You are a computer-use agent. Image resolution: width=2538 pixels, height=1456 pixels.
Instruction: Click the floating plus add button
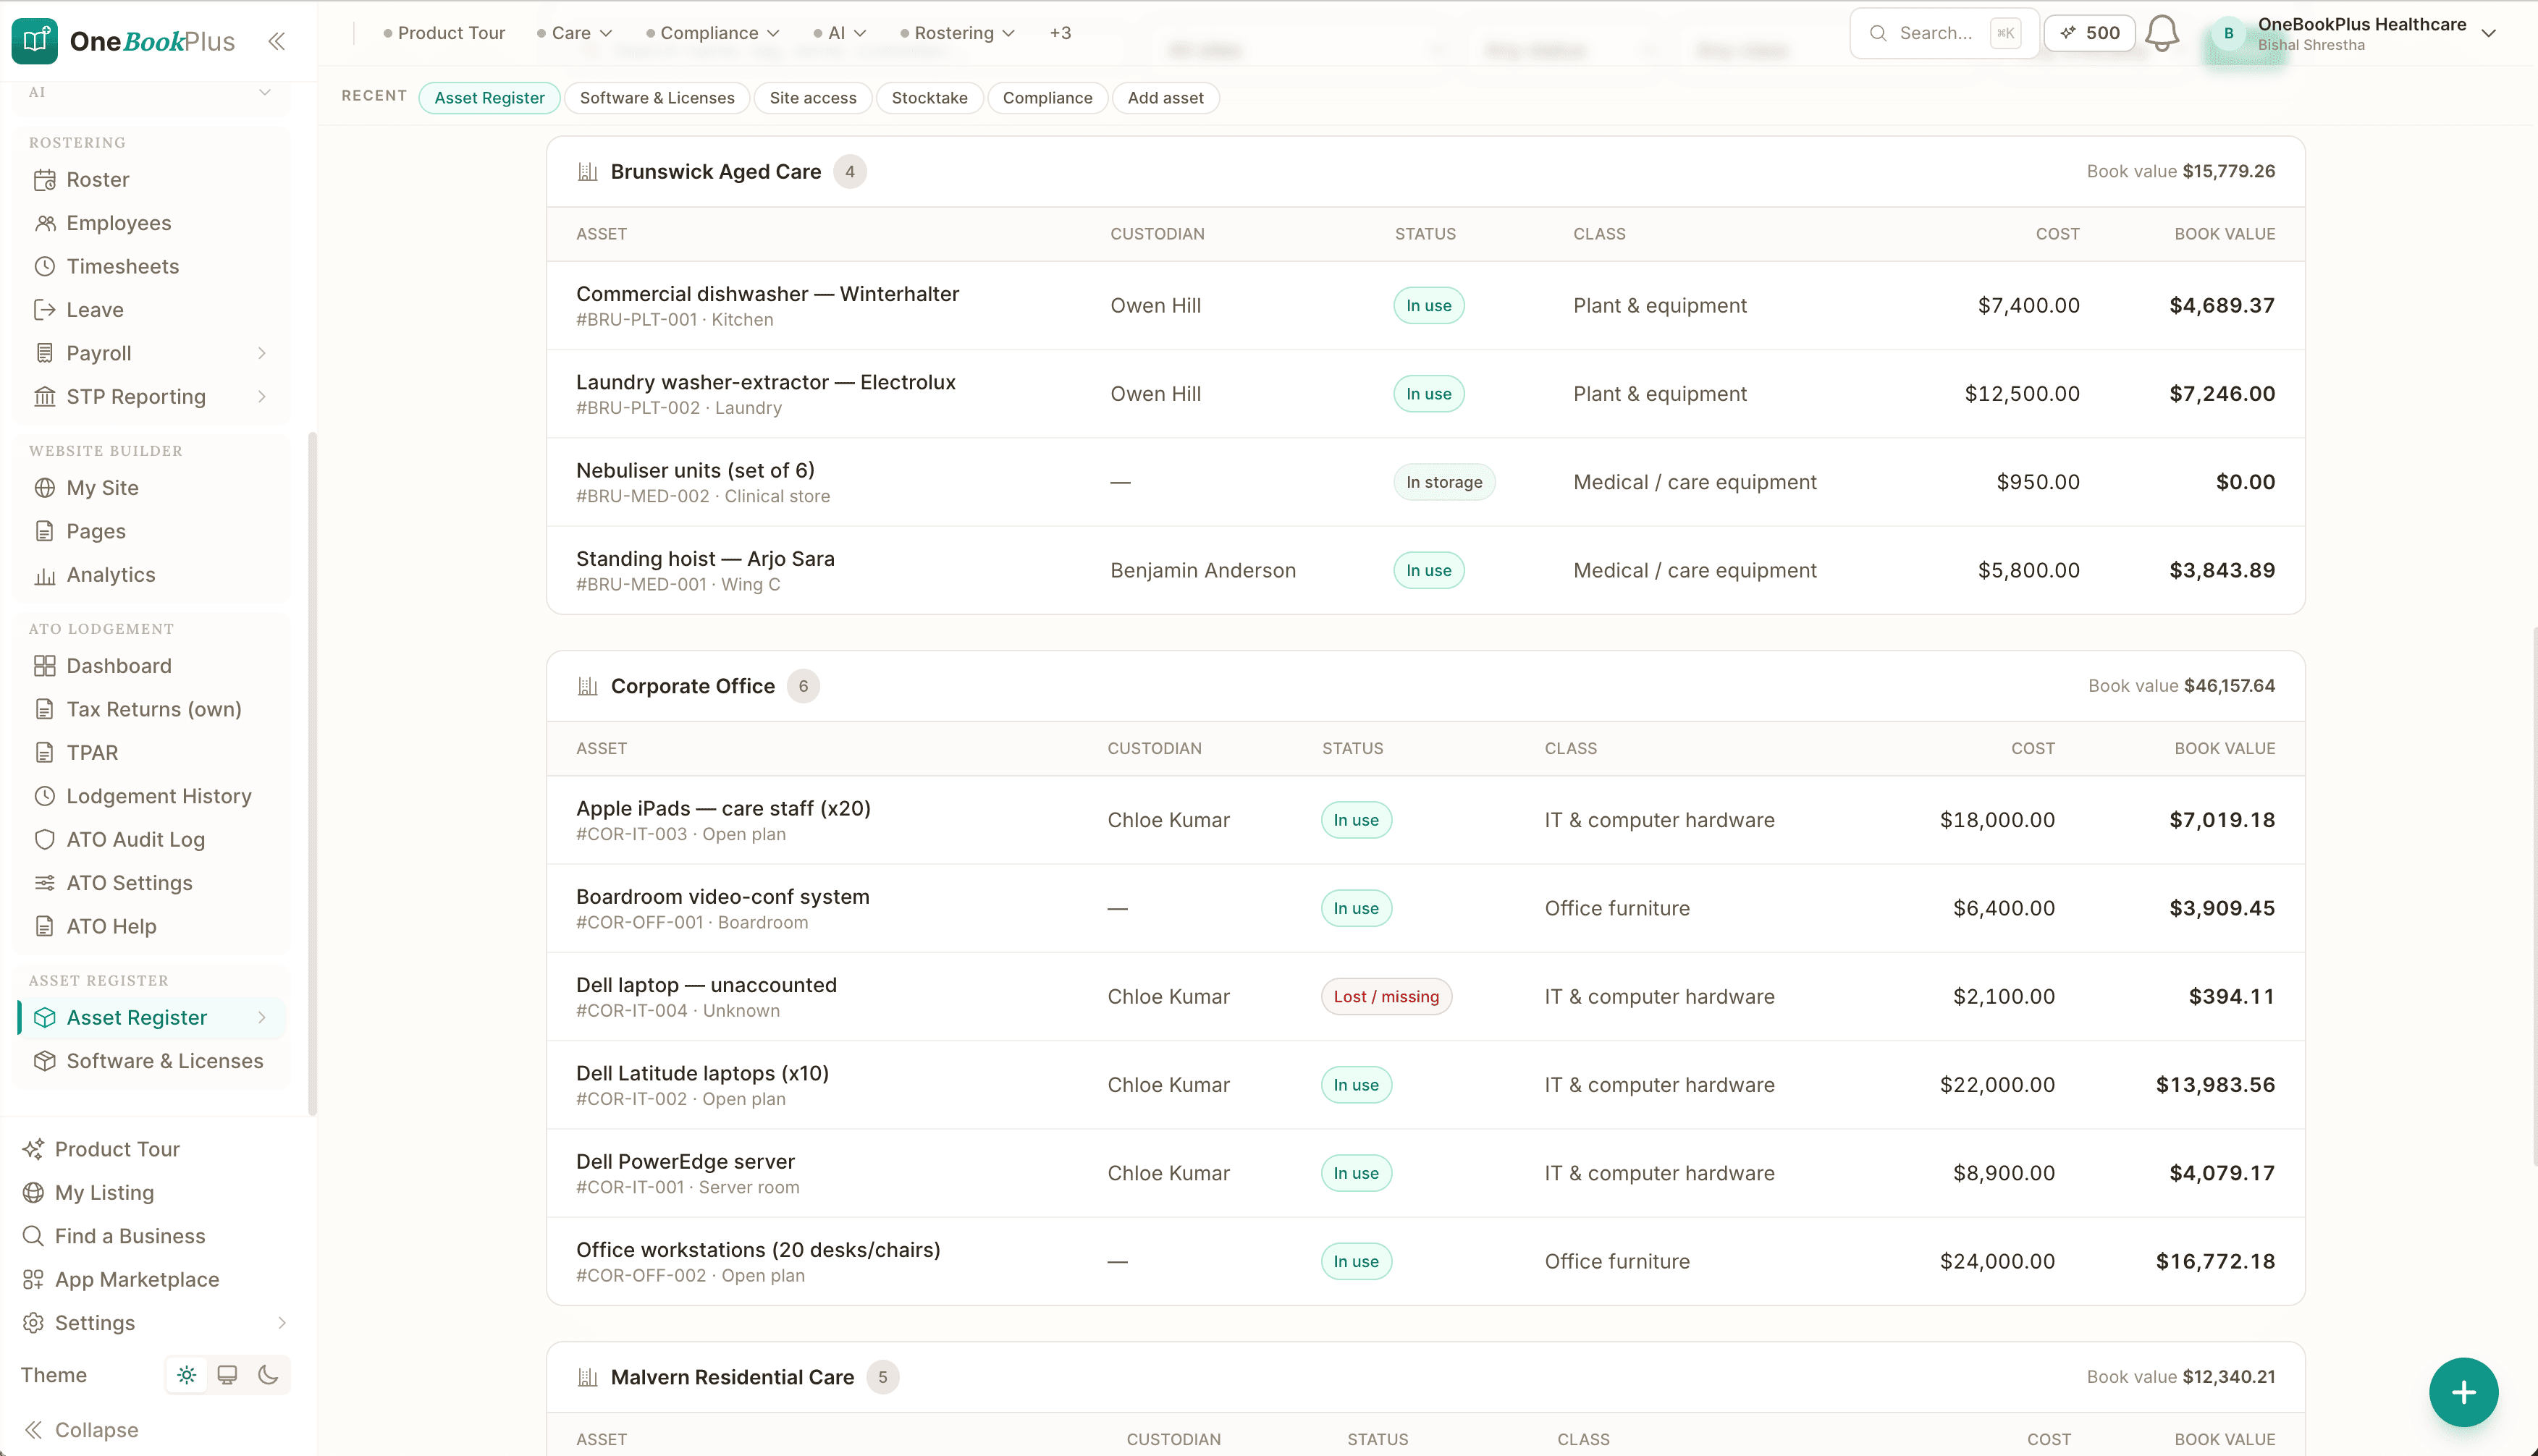[2463, 1392]
